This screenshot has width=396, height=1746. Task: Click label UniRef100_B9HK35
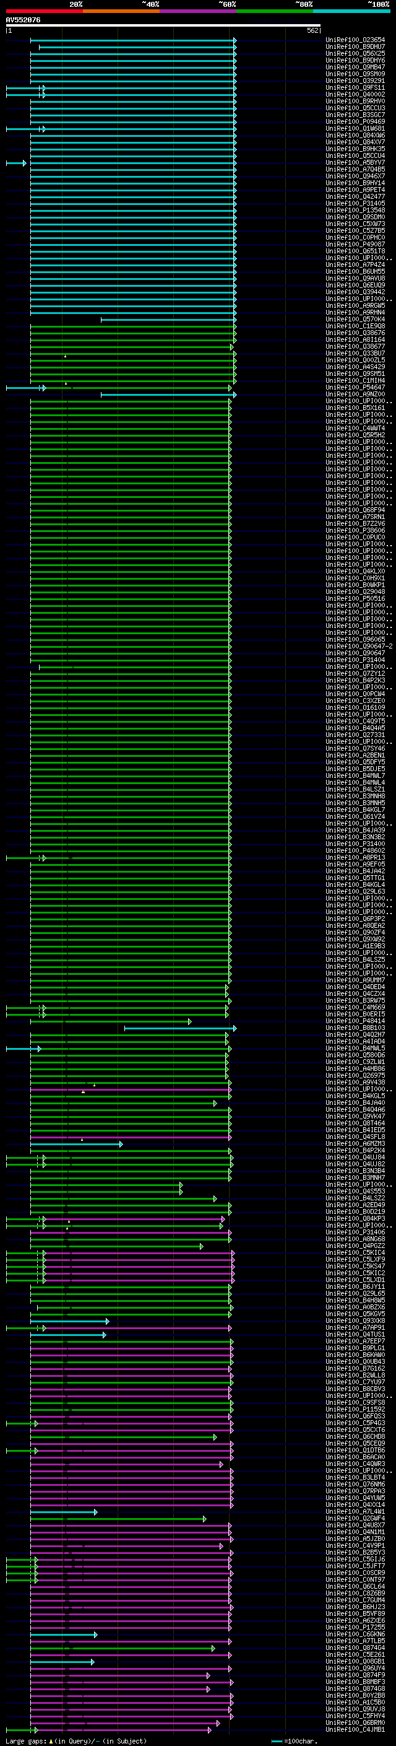(355, 149)
